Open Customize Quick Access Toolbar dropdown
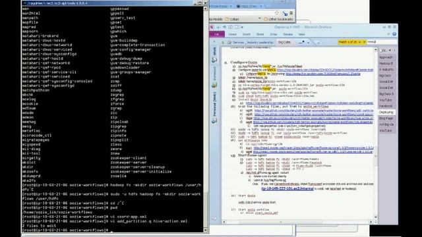Viewport: 422px width, 237px height. [242, 28]
